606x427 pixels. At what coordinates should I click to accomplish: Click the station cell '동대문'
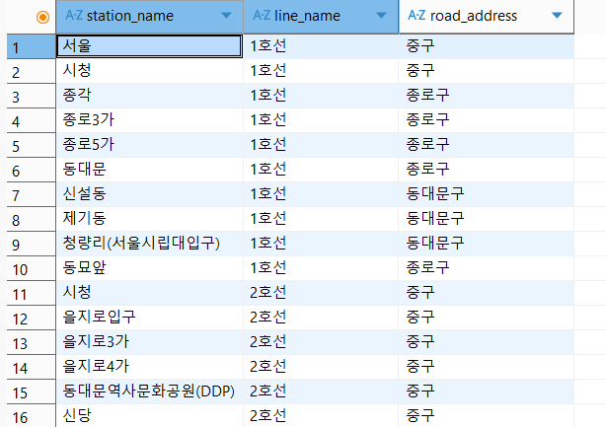[x=150, y=170]
